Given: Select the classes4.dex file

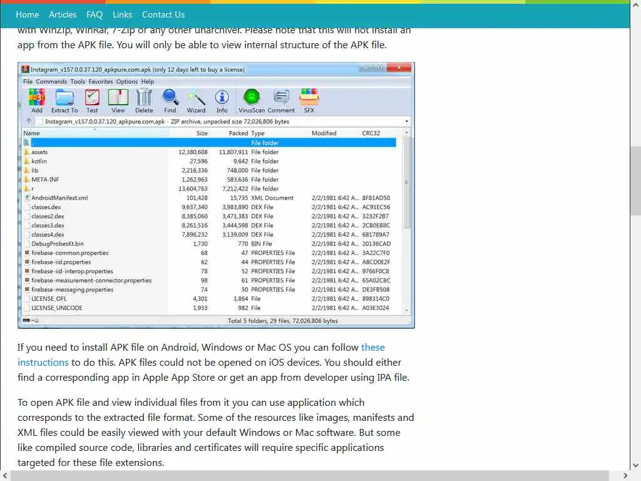Looking at the screenshot, I should tap(209, 235).
